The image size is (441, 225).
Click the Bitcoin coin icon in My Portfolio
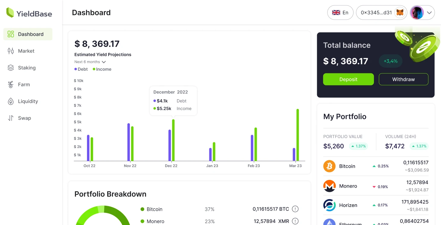[329, 166]
